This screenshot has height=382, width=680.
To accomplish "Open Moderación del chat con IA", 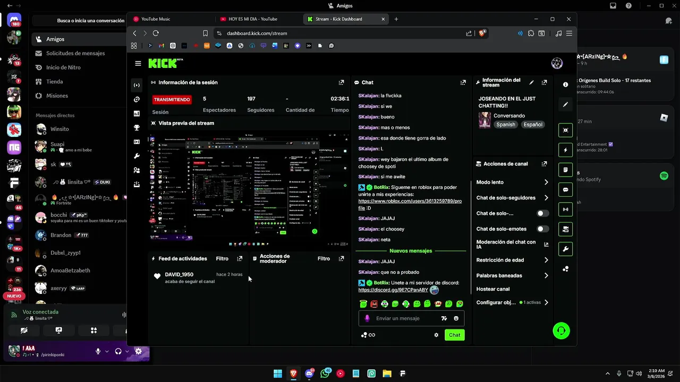I will pos(513,244).
